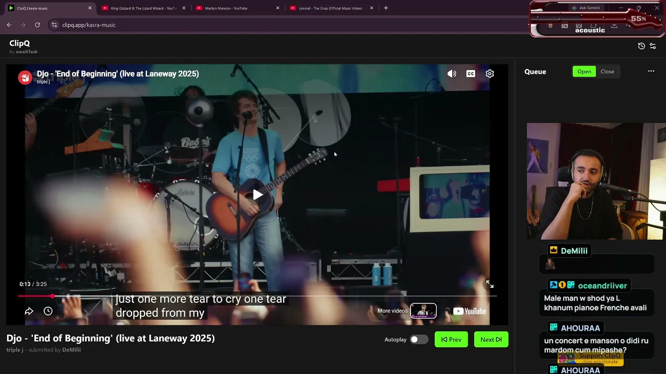Open the Queue three-dot more menu
The height and width of the screenshot is (374, 666).
click(651, 72)
